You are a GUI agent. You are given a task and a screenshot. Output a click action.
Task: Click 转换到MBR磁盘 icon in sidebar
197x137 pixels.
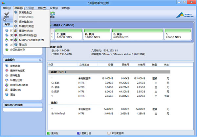tap(7, 85)
